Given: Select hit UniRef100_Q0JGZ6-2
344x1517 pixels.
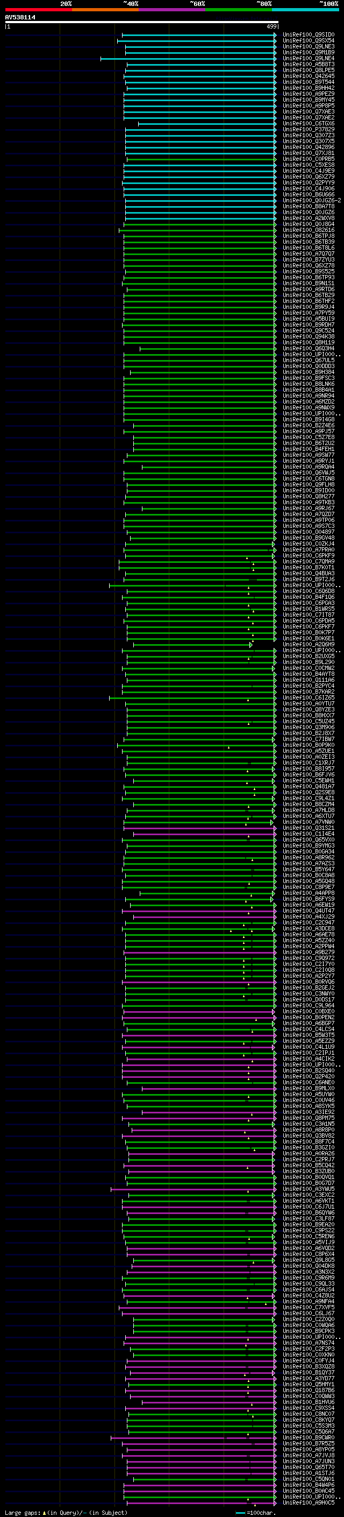Looking at the screenshot, I should [312, 200].
